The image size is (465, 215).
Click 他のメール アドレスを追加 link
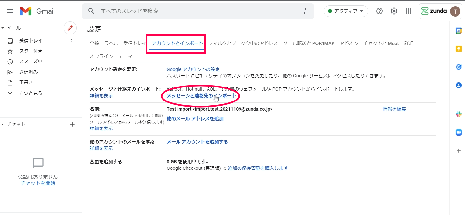click(x=195, y=119)
